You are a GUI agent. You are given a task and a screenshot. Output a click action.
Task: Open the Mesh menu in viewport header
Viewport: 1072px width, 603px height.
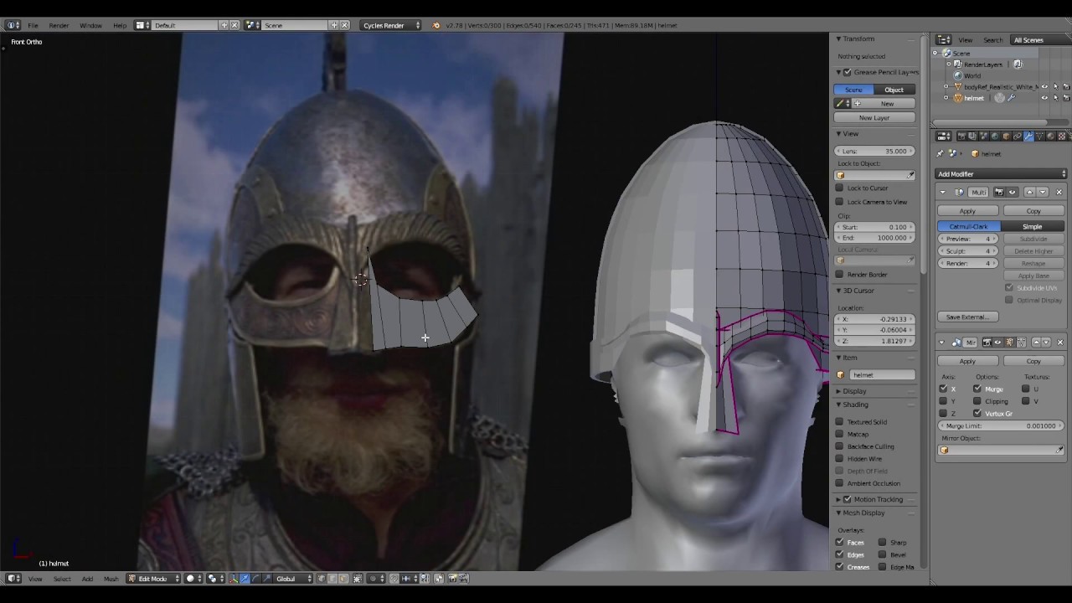[111, 578]
